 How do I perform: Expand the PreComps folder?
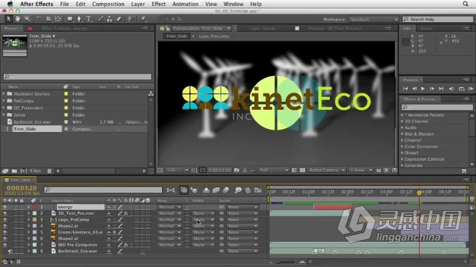(4, 101)
